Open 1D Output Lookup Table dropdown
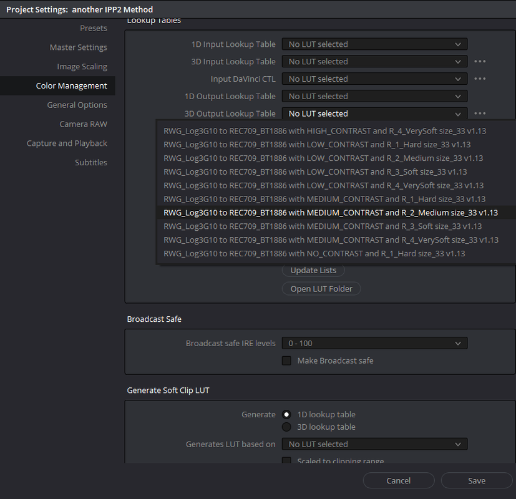The width and height of the screenshot is (516, 499). 374,97
